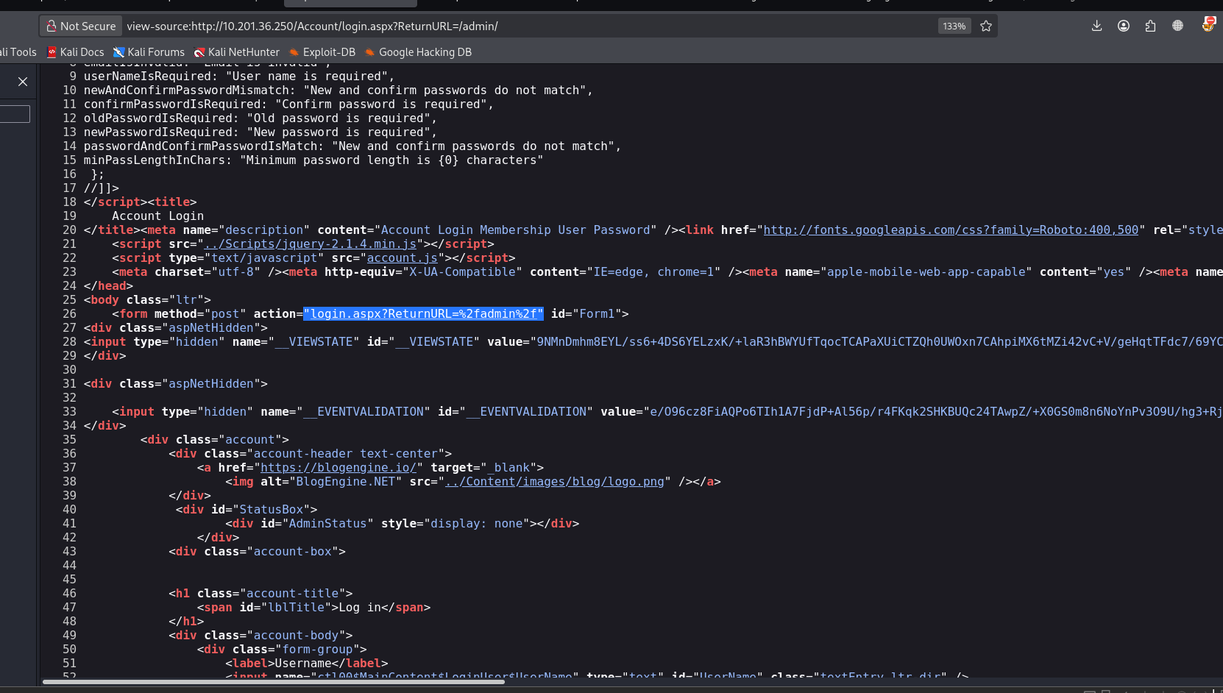Screen dimensions: 1223x693
Task: Click the globe extension icon in toolbar
Action: click(x=1177, y=26)
